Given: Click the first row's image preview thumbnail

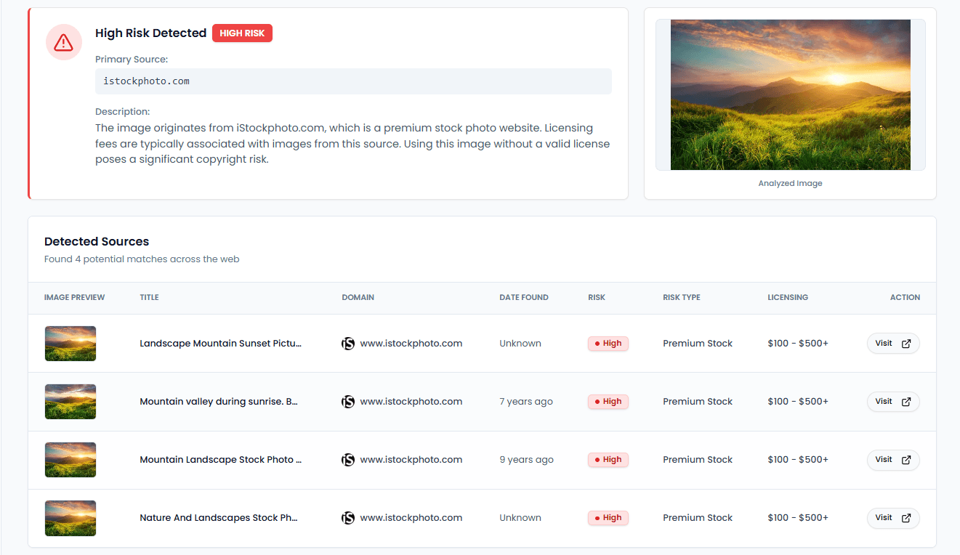Looking at the screenshot, I should (x=70, y=343).
